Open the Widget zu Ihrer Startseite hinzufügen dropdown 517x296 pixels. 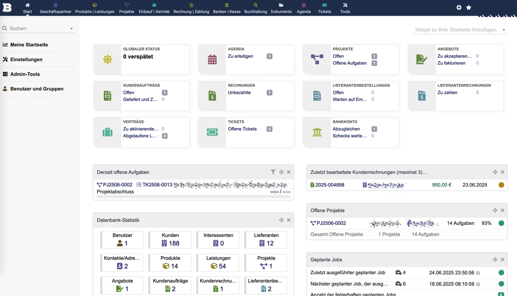(x=459, y=29)
